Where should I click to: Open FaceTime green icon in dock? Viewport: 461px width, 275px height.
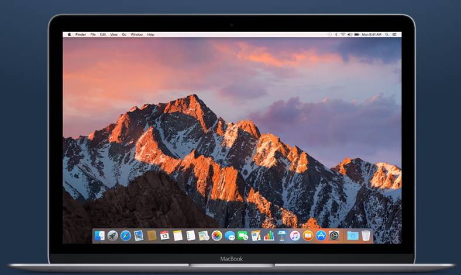point(243,236)
